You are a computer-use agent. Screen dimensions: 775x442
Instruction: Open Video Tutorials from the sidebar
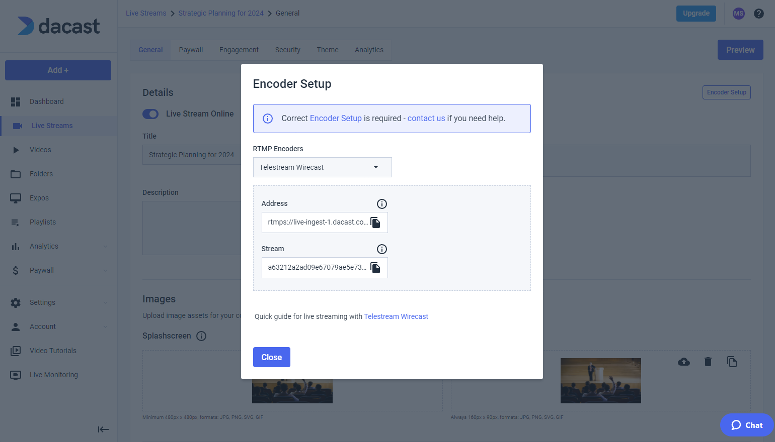[52, 351]
